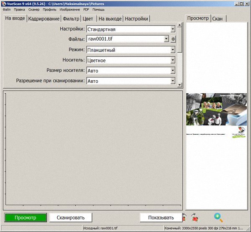Viewport: 251px width, 232px height.
Task: Zoom in with the magnifier icon
Action: pos(218,217)
